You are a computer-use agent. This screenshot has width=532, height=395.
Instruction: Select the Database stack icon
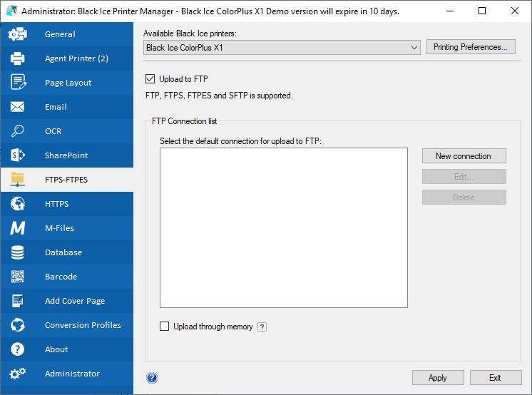pyautogui.click(x=18, y=252)
